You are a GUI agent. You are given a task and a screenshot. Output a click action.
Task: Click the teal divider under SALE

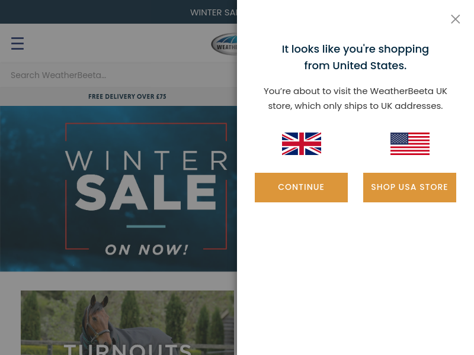pos(146,227)
